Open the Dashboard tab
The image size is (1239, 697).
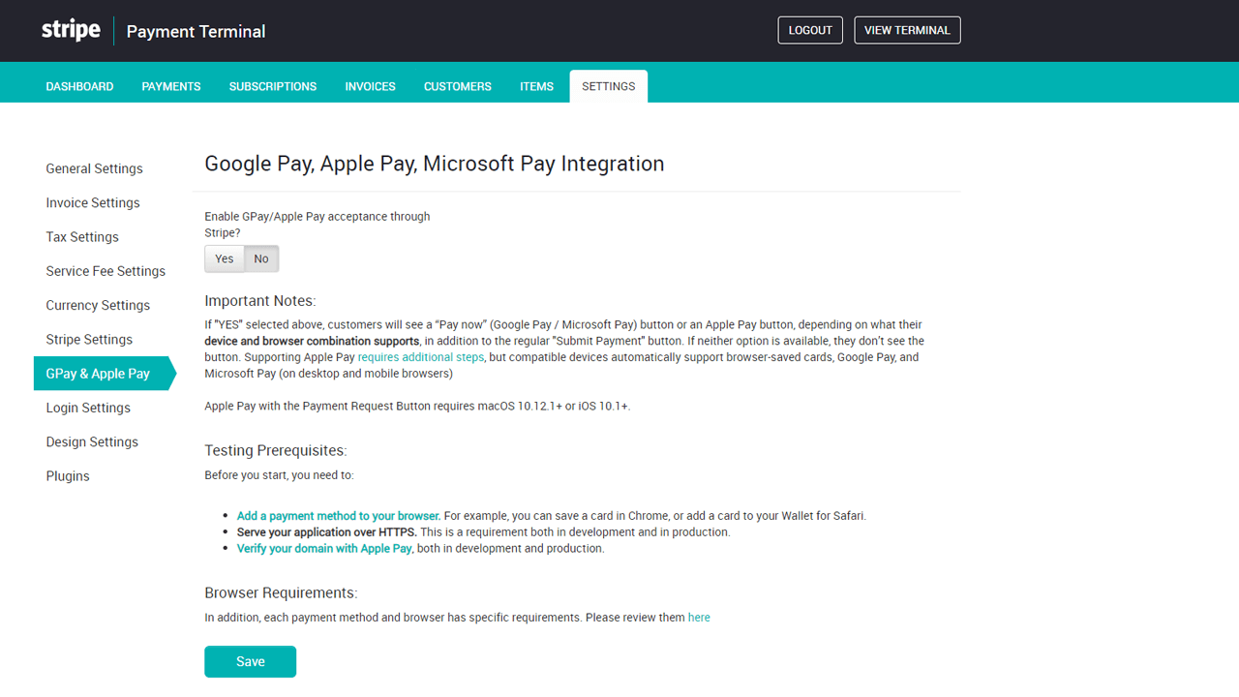tap(79, 86)
